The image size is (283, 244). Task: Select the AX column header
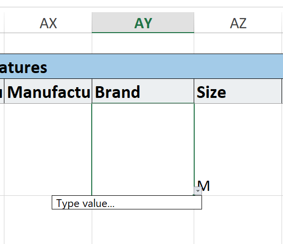pos(48,23)
